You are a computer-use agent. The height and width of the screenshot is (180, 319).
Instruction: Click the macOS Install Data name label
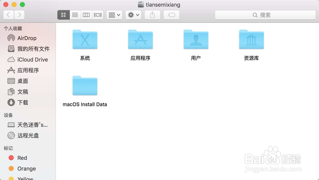point(85,104)
